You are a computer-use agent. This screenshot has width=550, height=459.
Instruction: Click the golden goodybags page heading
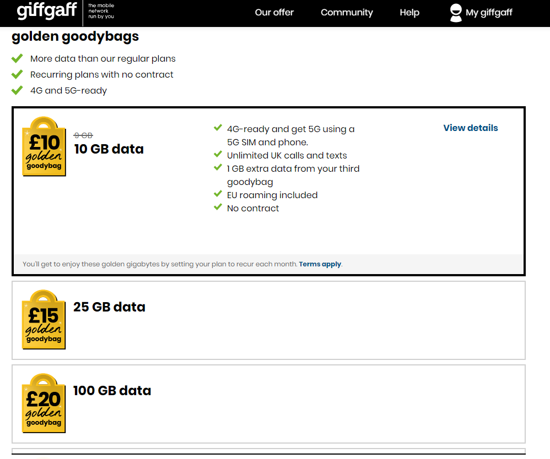pos(75,37)
